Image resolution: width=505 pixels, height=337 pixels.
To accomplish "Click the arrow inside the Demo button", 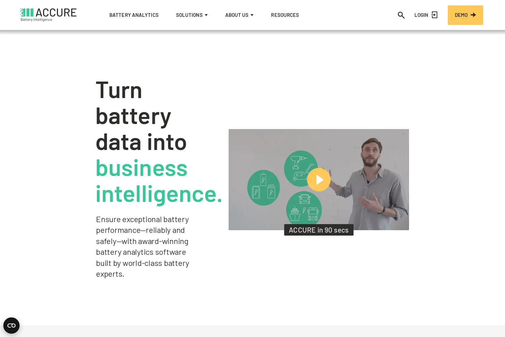I will (x=473, y=15).
